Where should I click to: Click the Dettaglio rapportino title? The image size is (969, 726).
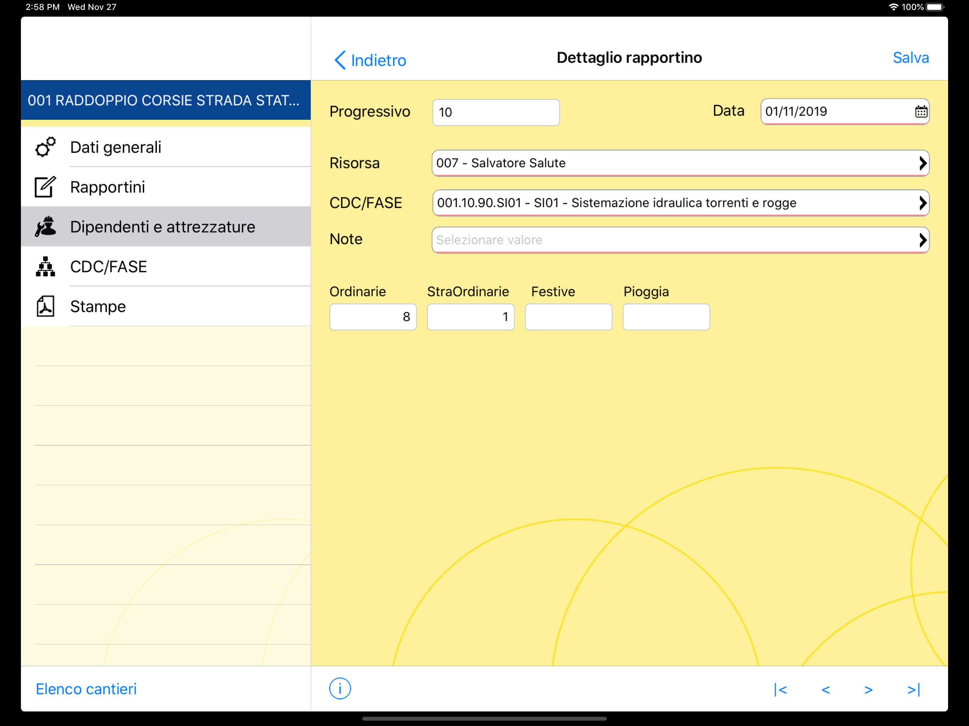click(x=629, y=58)
